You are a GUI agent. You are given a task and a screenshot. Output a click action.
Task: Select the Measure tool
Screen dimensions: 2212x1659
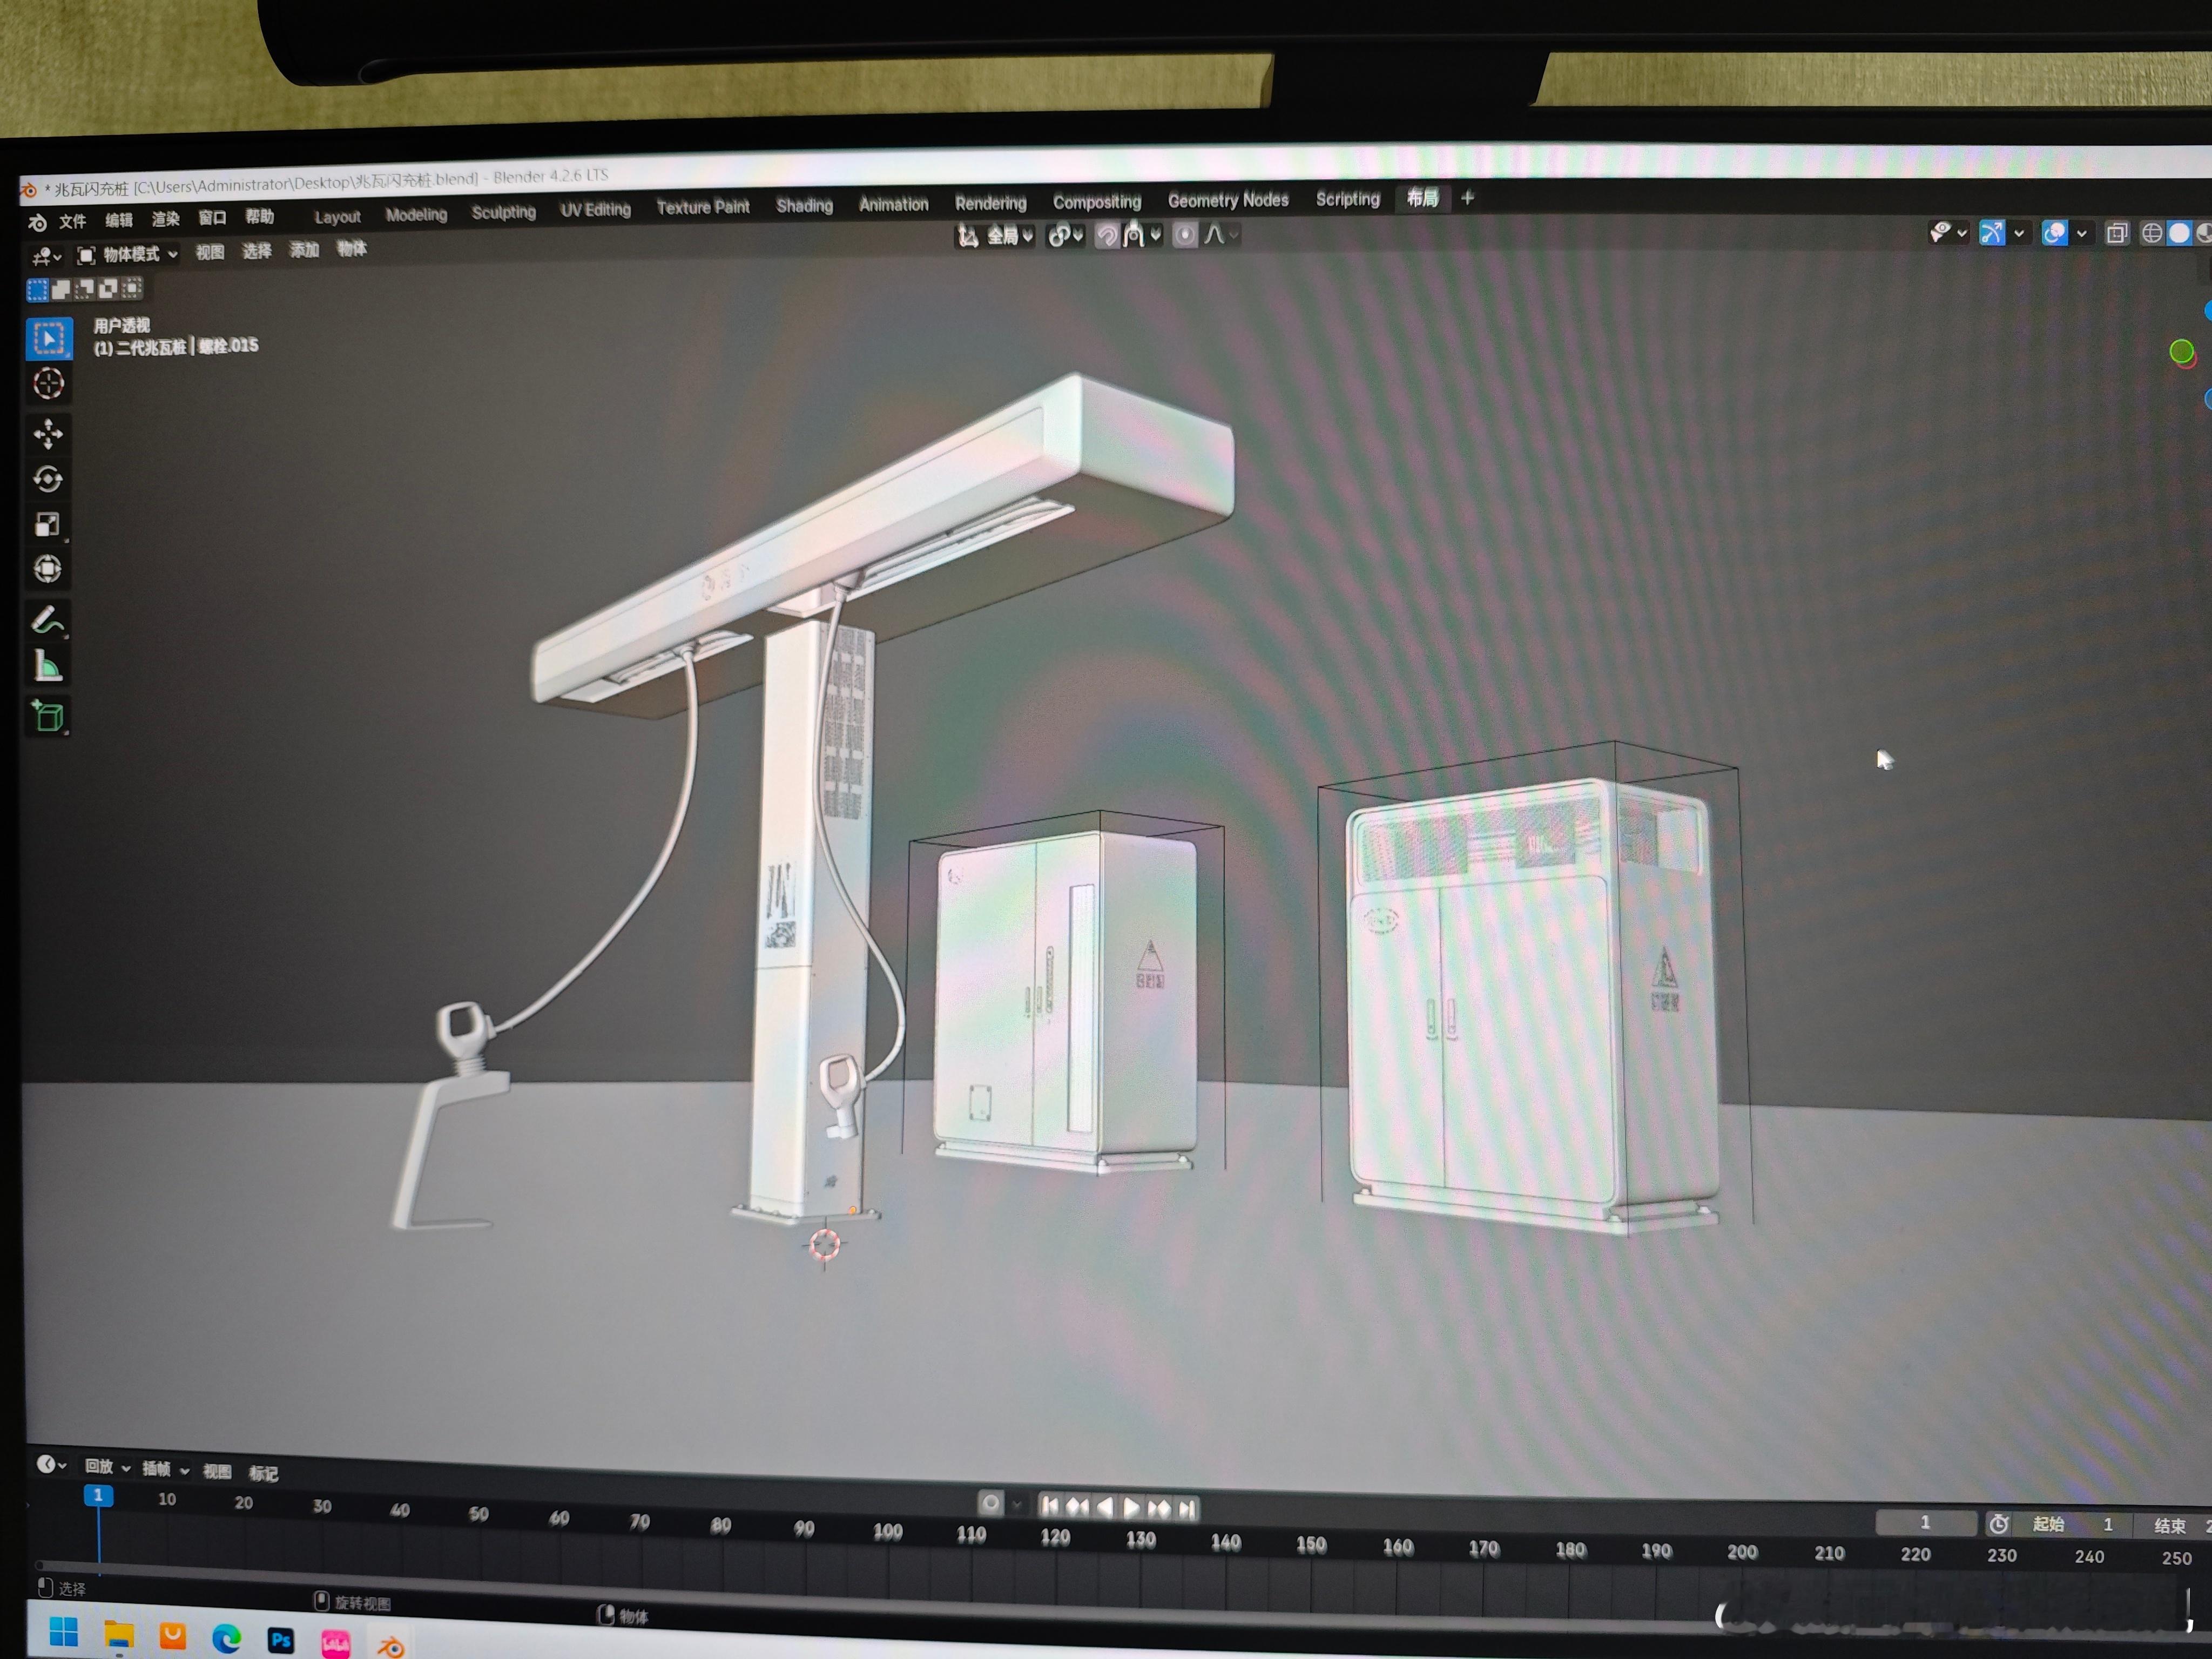coord(48,666)
